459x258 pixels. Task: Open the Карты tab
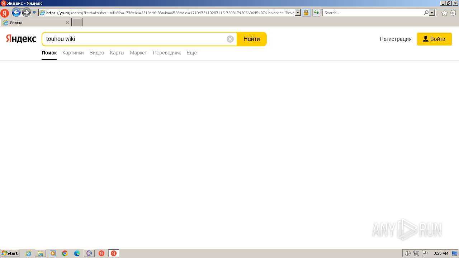tap(117, 53)
